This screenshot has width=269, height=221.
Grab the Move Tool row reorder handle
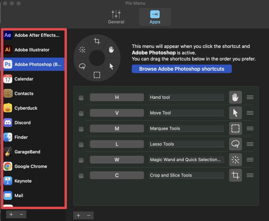point(250,113)
